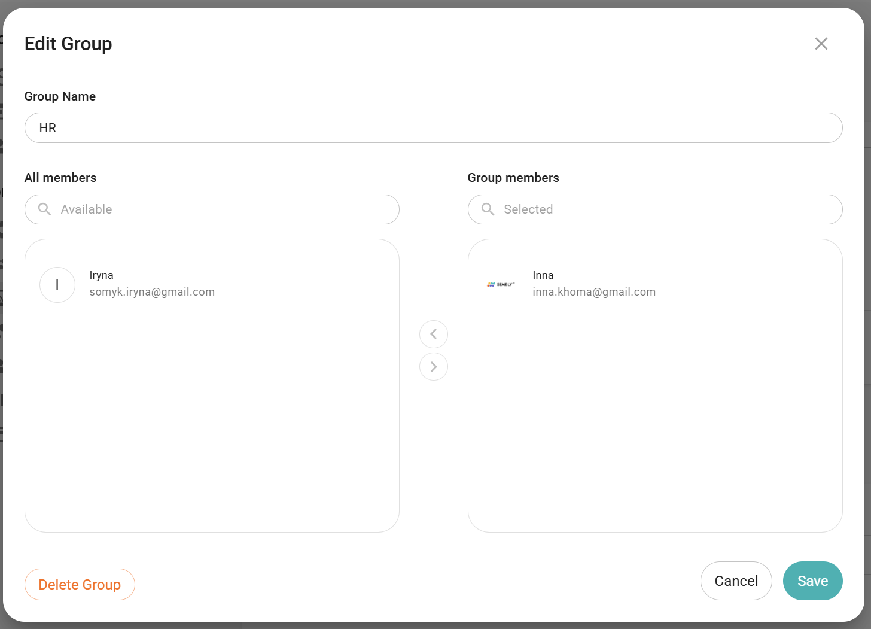Cancel editing the group
The height and width of the screenshot is (629, 871).
(x=736, y=581)
